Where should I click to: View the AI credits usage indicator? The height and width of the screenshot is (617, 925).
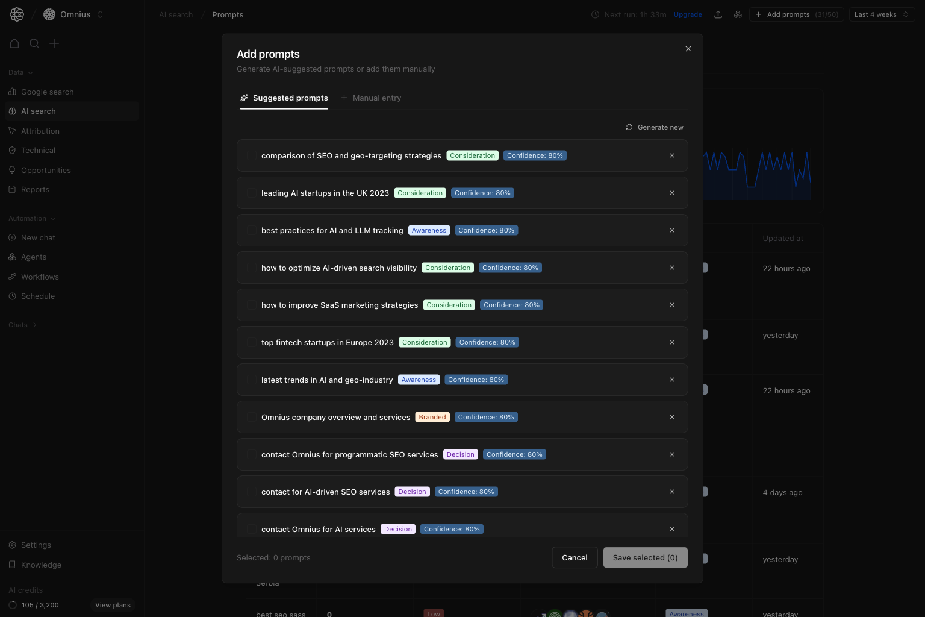coord(40,605)
